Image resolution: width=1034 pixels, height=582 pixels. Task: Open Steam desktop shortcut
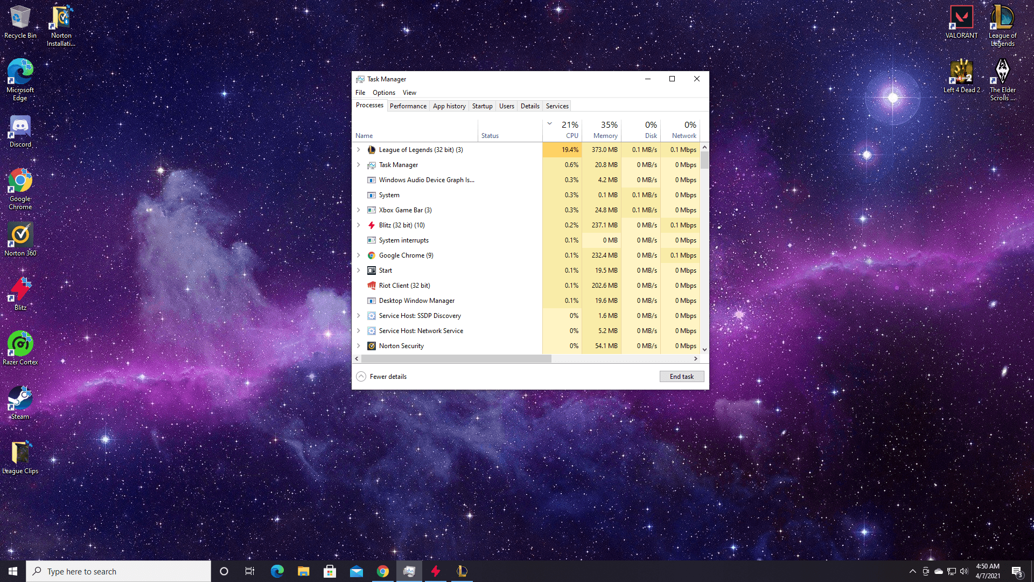point(20,403)
